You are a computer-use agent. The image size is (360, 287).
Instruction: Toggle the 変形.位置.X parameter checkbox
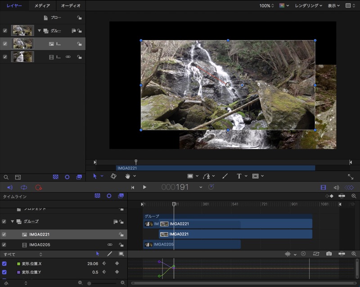[x=4, y=264]
